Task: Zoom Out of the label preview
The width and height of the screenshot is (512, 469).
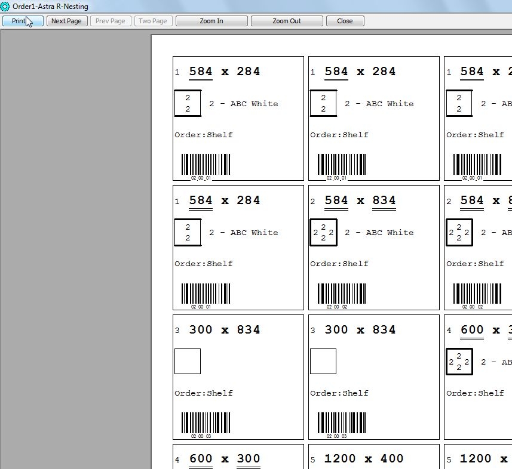Action: [x=287, y=21]
